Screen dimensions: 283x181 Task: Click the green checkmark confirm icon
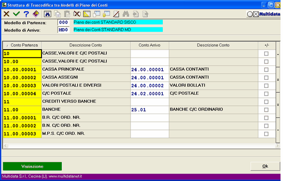pos(16,14)
